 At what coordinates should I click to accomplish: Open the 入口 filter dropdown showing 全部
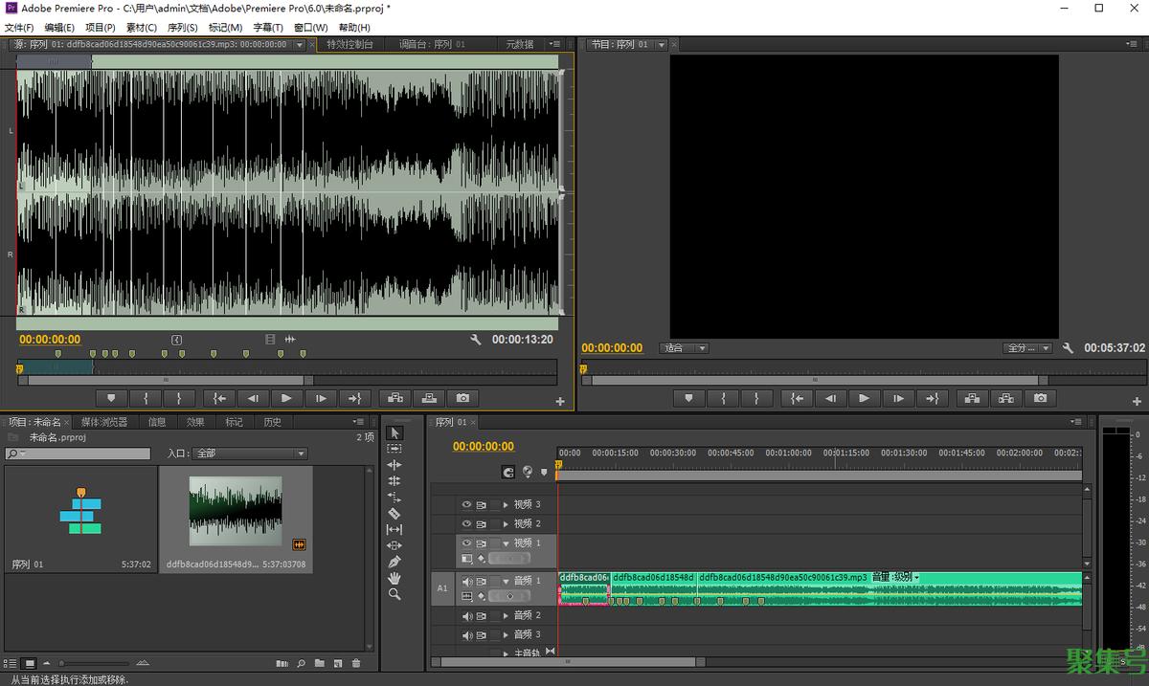click(249, 454)
